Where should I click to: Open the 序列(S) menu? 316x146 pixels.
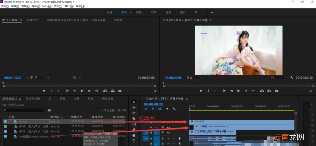click(36, 6)
